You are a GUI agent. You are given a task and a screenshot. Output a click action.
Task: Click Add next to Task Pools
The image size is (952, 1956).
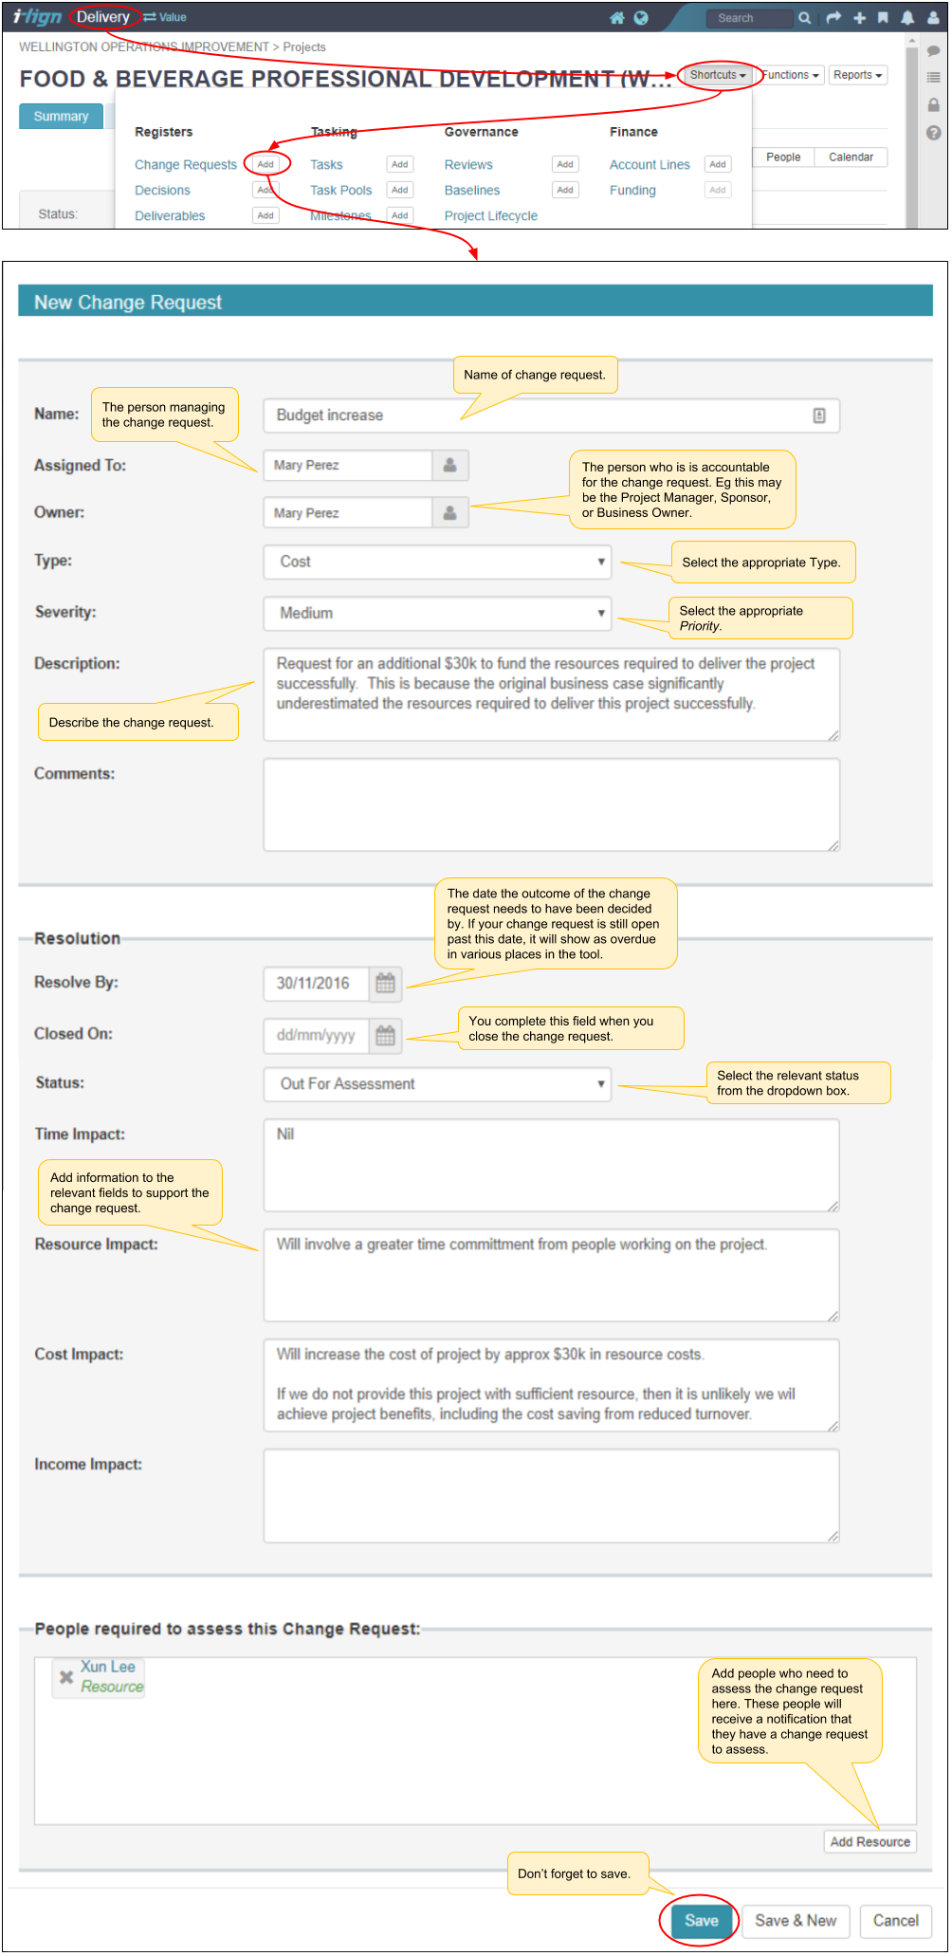pos(400,190)
